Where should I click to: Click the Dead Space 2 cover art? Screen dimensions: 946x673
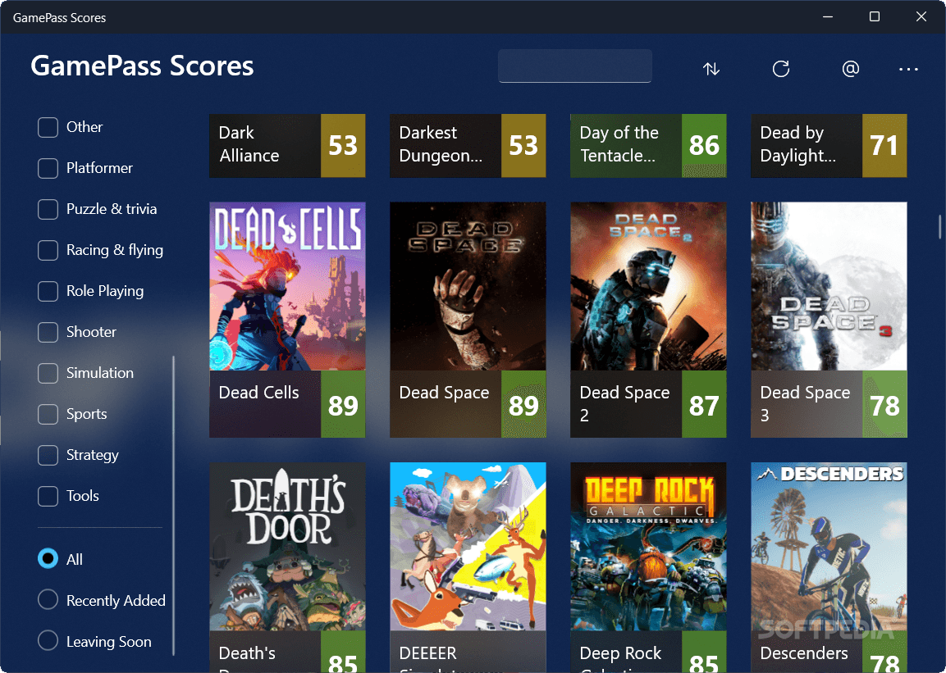(x=648, y=286)
